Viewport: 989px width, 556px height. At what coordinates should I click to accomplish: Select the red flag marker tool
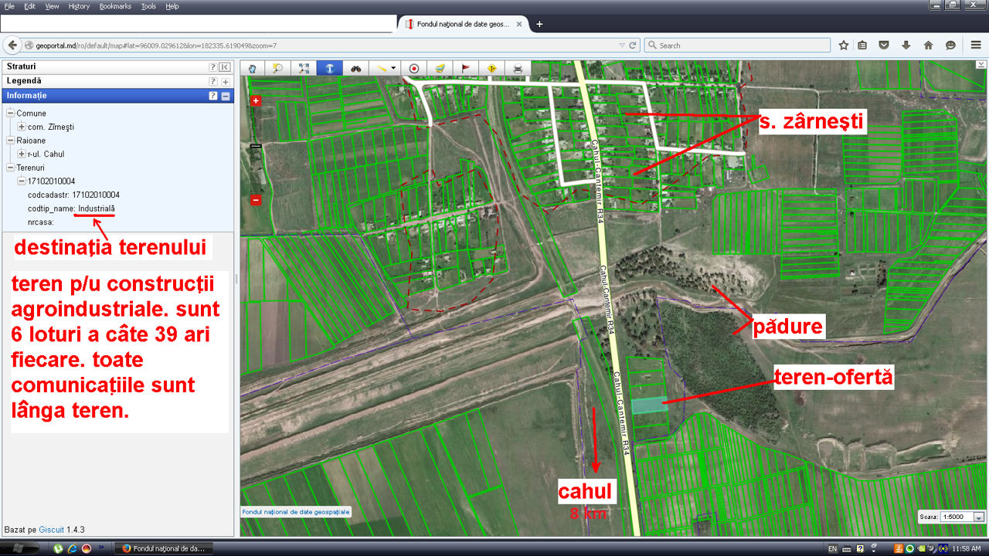[x=465, y=68]
